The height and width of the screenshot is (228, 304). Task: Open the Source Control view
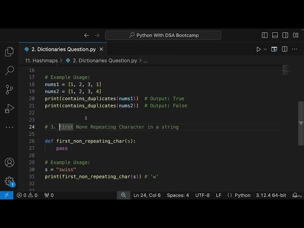click(9, 89)
